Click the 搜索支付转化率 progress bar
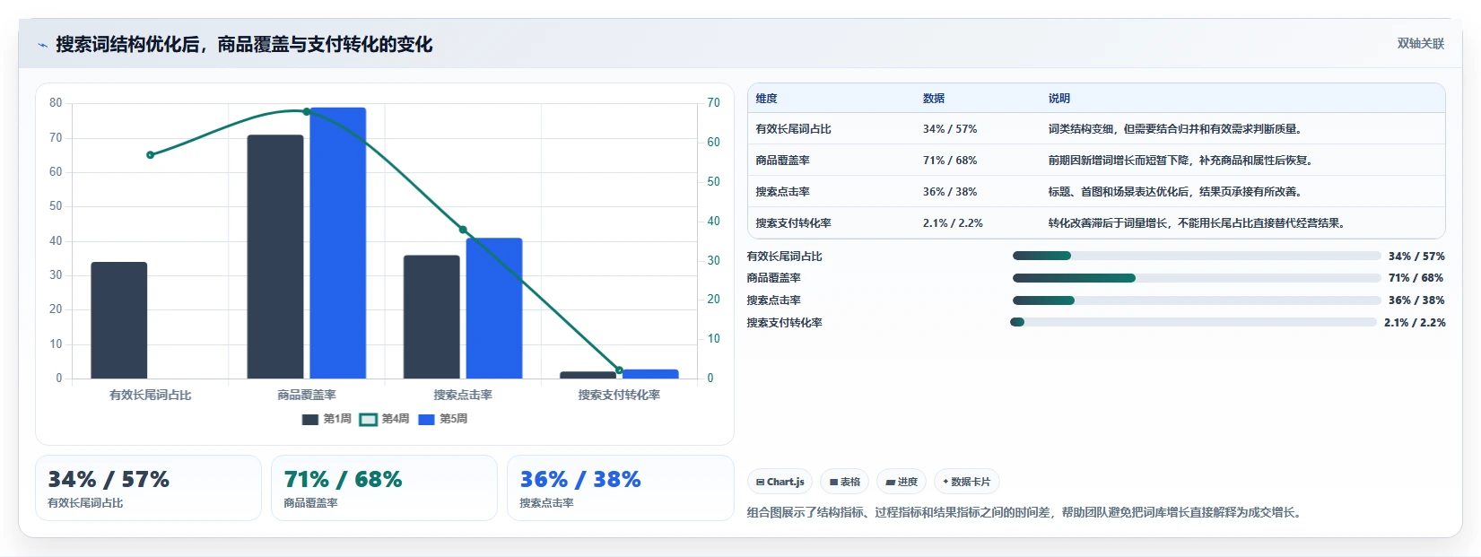Screen dimensions: 1481x557 1193,322
